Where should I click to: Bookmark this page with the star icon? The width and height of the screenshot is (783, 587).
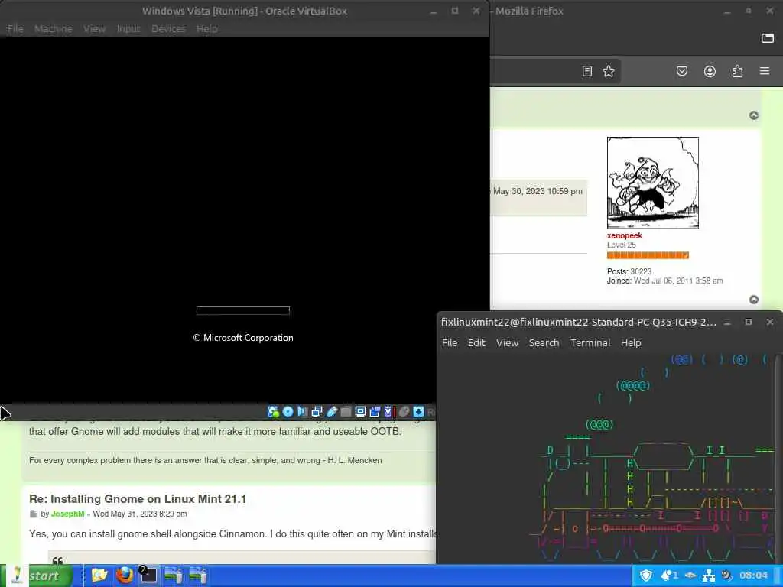(x=608, y=71)
